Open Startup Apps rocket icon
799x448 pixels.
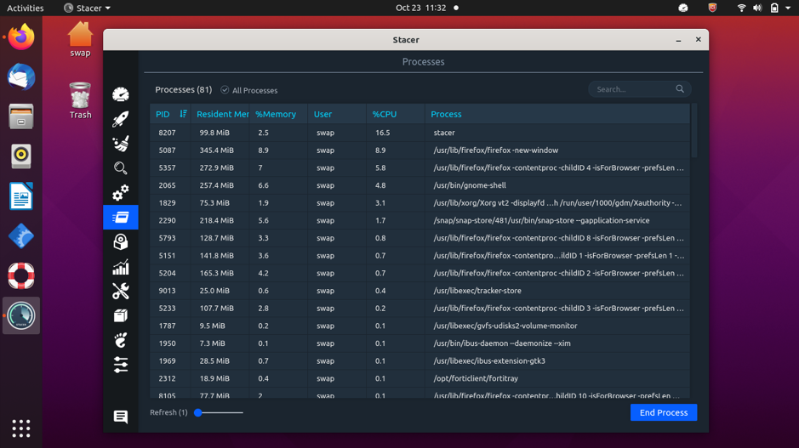point(121,119)
